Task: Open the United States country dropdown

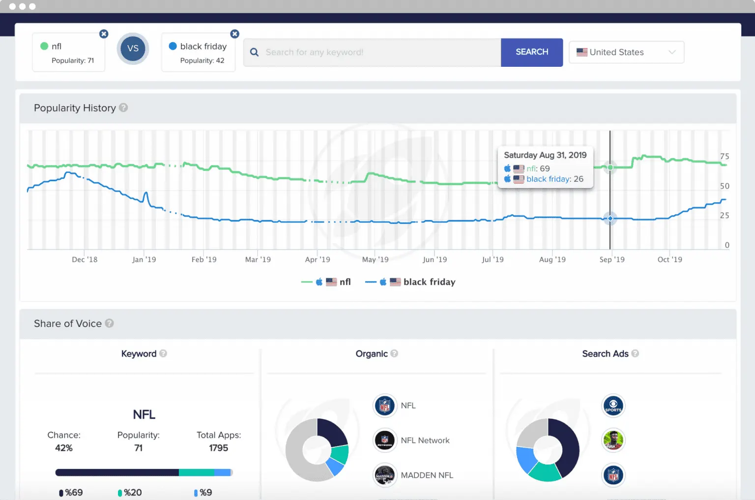Action: [x=626, y=52]
